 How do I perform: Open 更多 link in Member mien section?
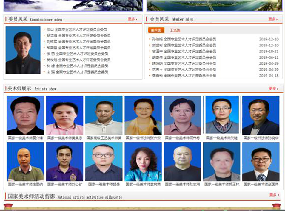273,19
